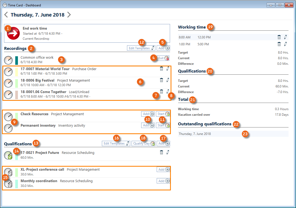Open Edit Templates for Recordings
Viewport: 296px width, 208px height.
(141, 48)
